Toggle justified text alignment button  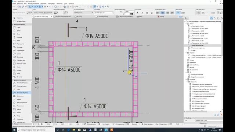172,13
